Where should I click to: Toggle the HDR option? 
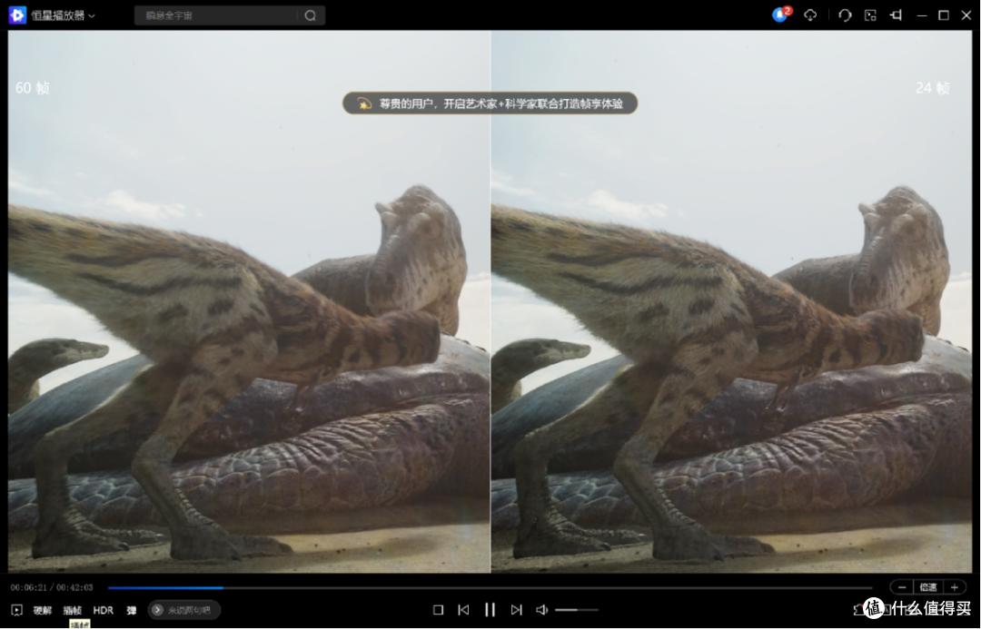click(104, 610)
